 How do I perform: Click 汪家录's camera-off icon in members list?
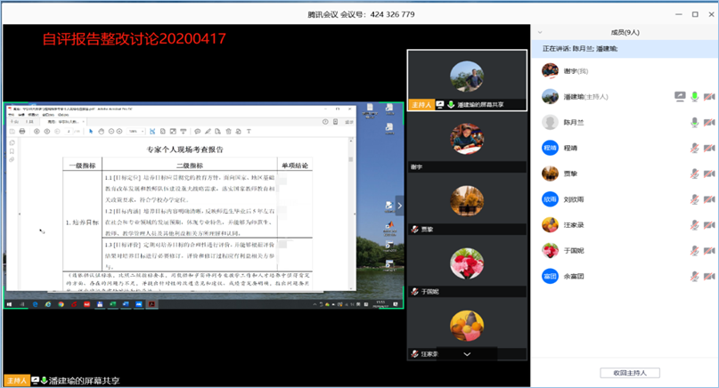click(709, 225)
